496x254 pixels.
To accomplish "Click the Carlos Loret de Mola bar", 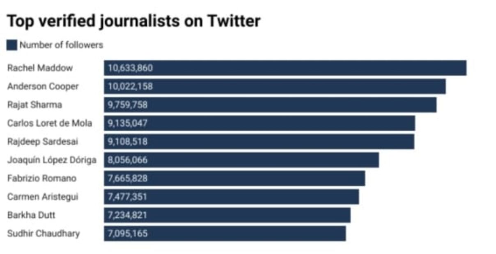I will pos(259,123).
